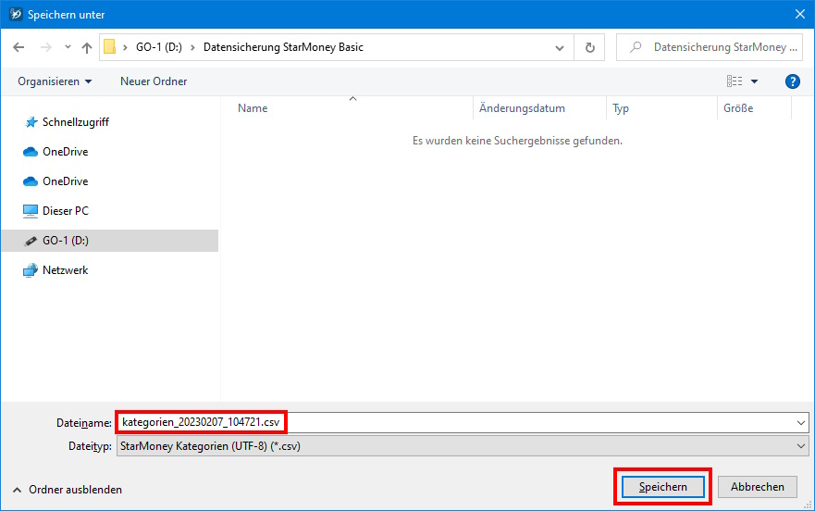Click the Speichern button

pos(662,487)
